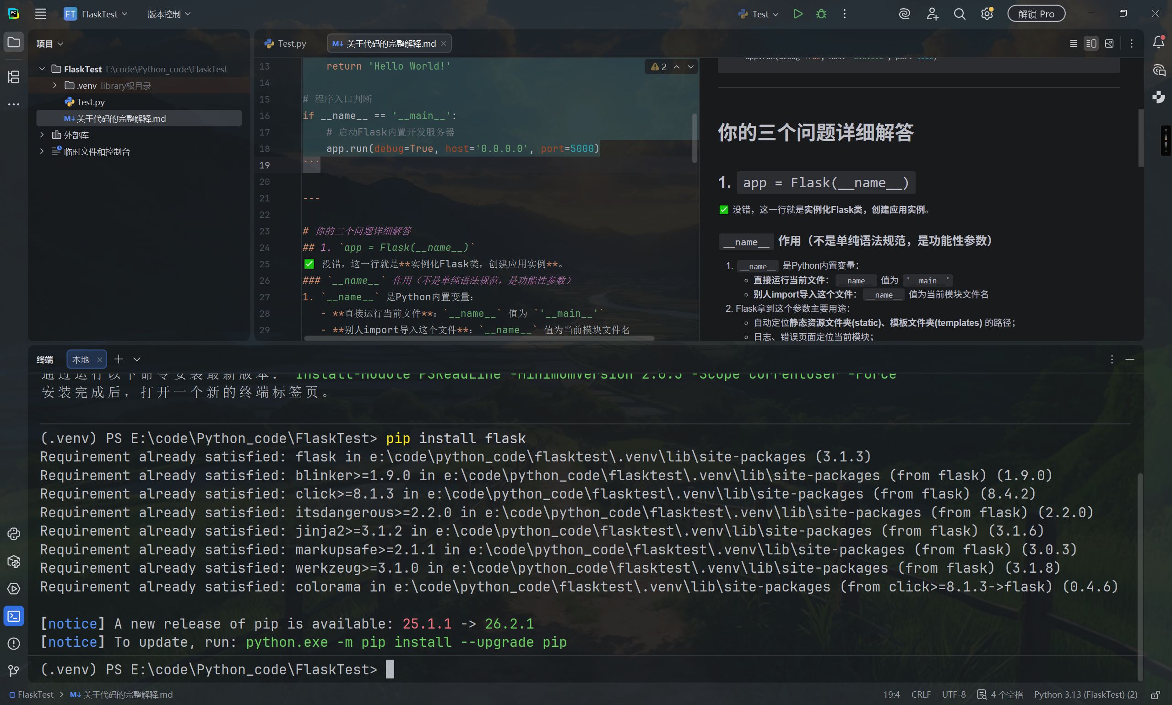Click 解锁 Pro button
The image size is (1172, 705).
pyautogui.click(x=1036, y=14)
